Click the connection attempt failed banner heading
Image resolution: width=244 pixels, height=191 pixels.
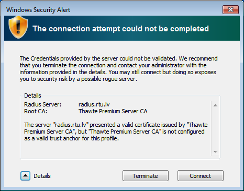(120, 29)
